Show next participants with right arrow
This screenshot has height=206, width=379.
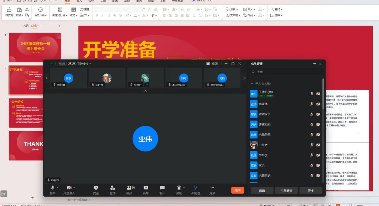click(x=244, y=78)
